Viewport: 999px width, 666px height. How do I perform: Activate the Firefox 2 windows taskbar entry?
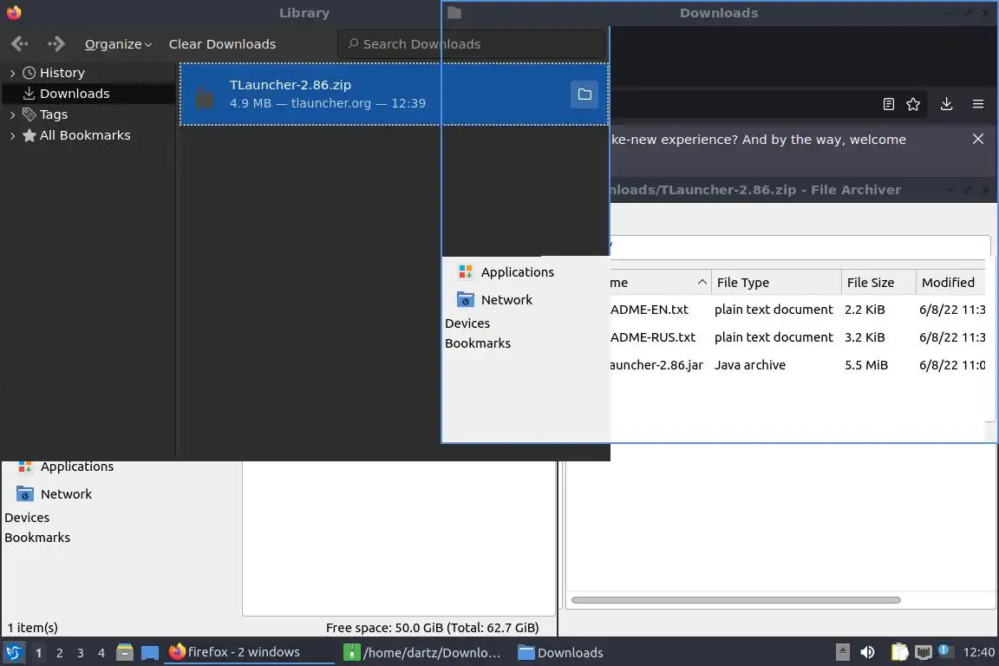[250, 652]
